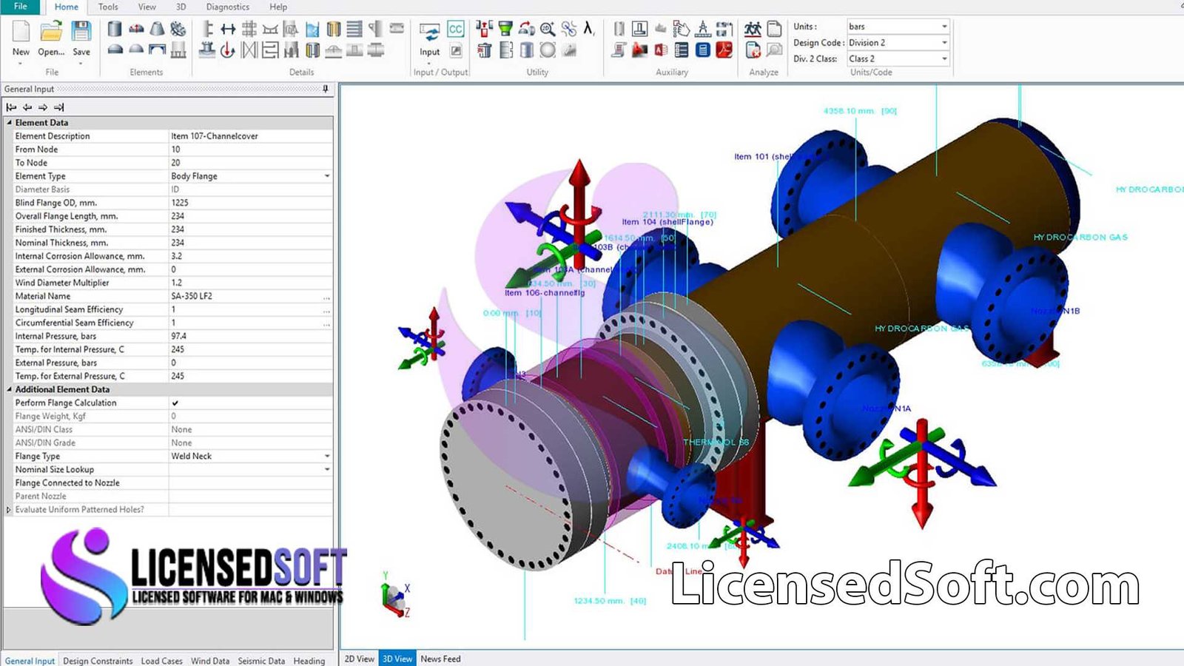Viewport: 1184px width, 666px height.
Task: Click the Material Name value SA-350 LF2
Action: pos(192,296)
